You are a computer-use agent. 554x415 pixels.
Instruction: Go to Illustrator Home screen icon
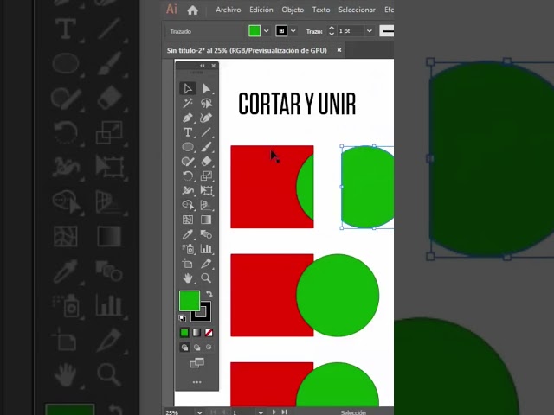tap(192, 10)
